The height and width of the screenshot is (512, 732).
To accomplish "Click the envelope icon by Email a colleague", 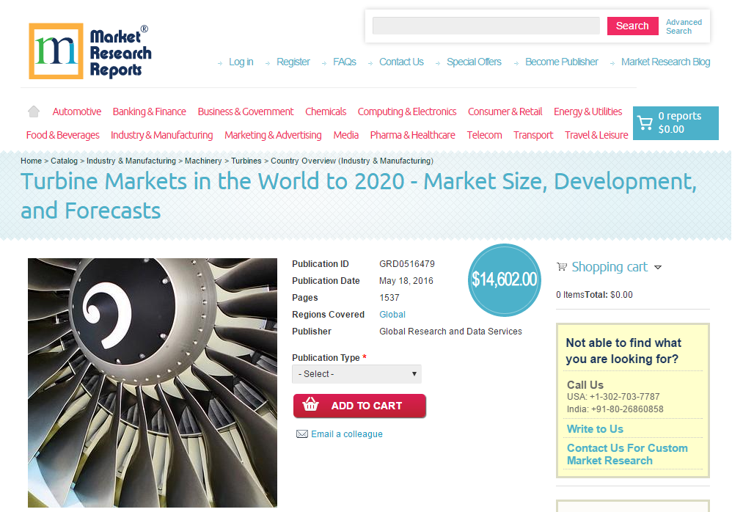I will (x=302, y=434).
